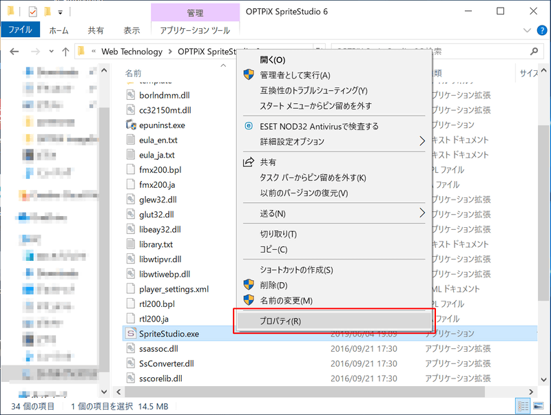The image size is (551, 415).
Task: Click navigation pane scroll up arrow
Action: click(104, 71)
